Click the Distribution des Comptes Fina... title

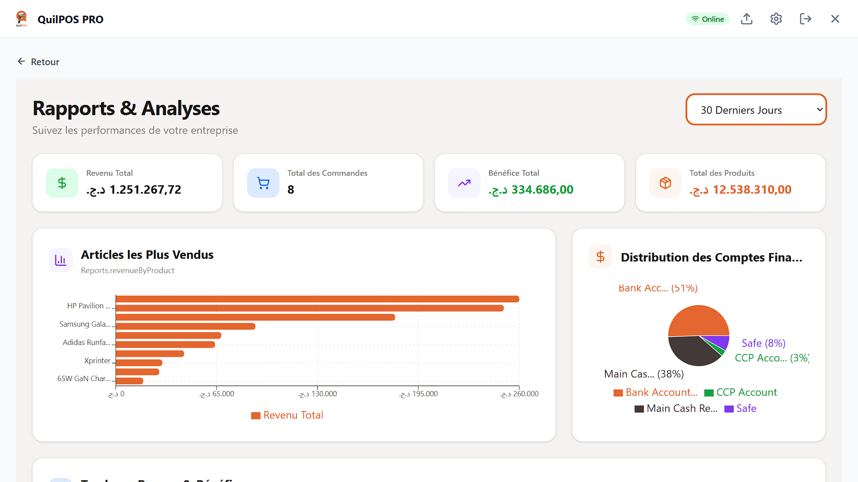(711, 258)
